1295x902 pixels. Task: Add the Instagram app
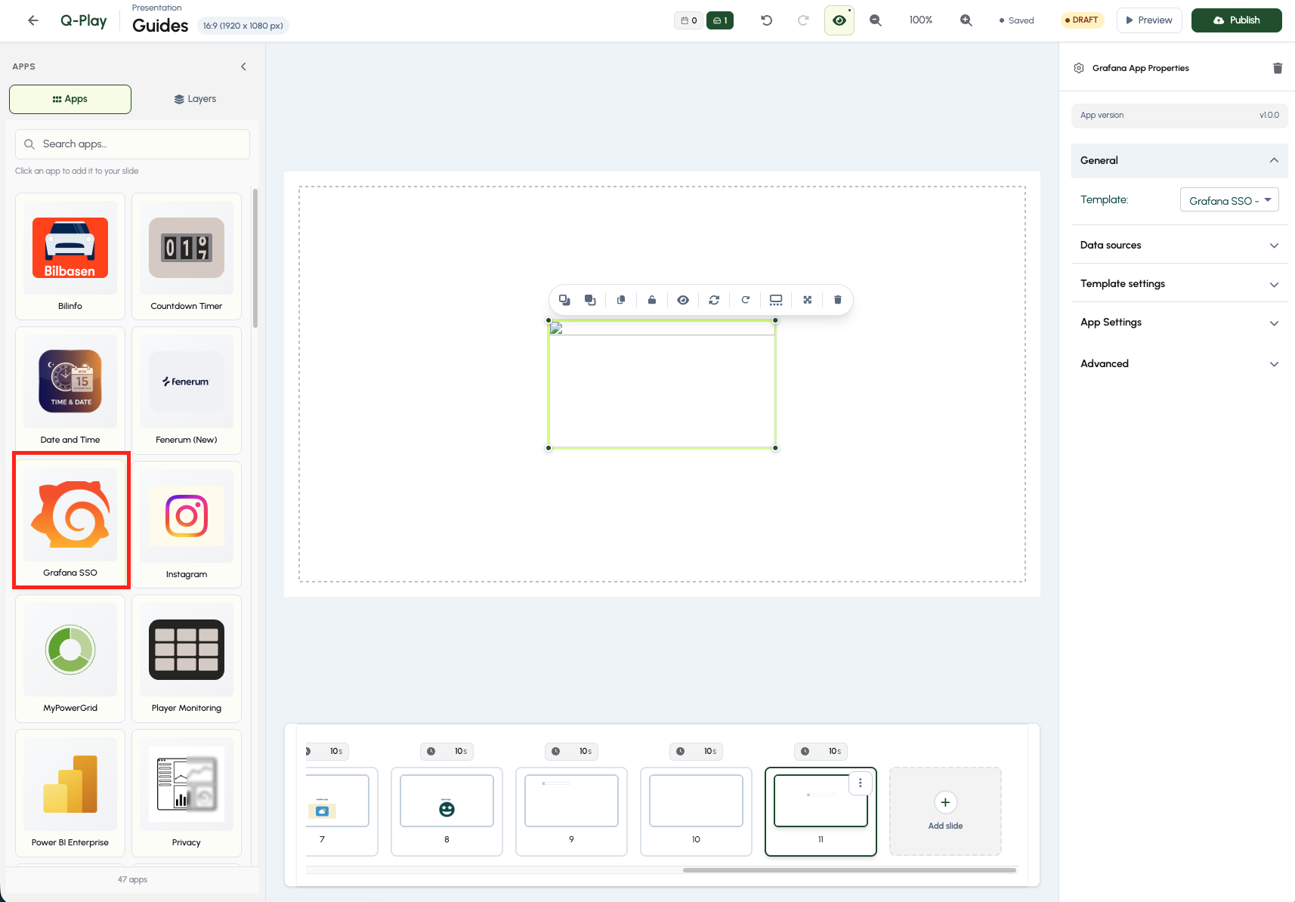pos(187,524)
